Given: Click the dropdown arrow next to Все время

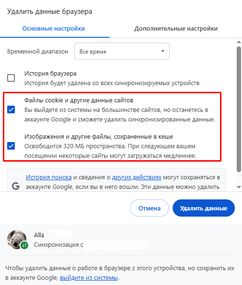Looking at the screenshot, I should tap(163, 51).
